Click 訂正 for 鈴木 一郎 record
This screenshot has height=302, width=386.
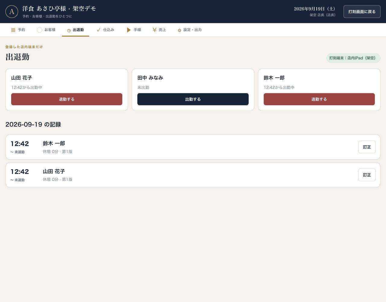click(367, 147)
